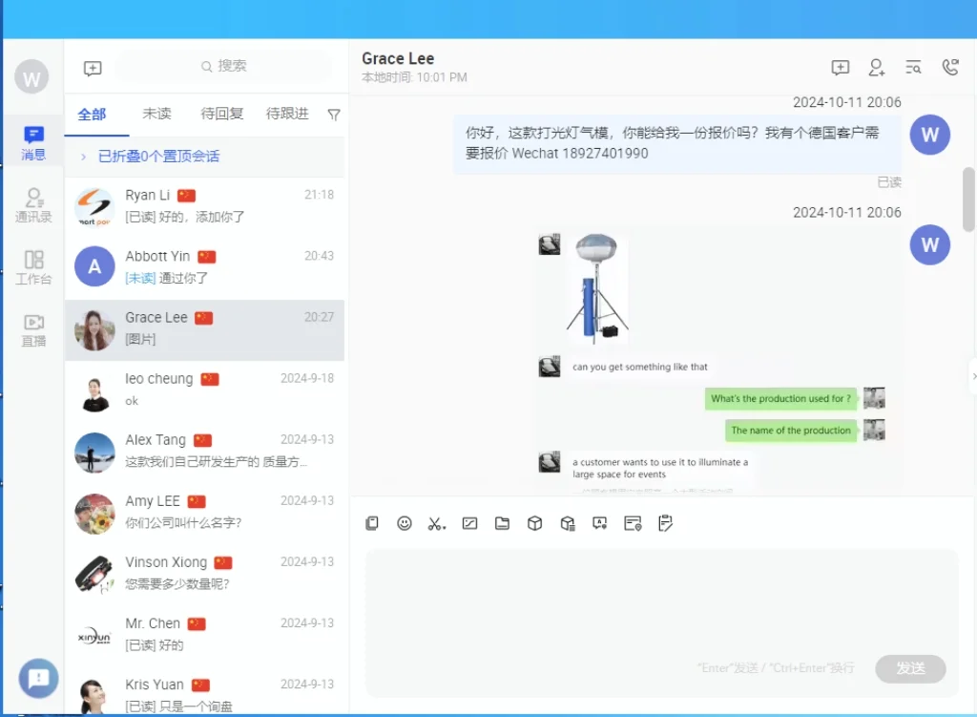The height and width of the screenshot is (717, 977).
Task: Start new chat with plus icon beside search
Action: pyautogui.click(x=93, y=68)
